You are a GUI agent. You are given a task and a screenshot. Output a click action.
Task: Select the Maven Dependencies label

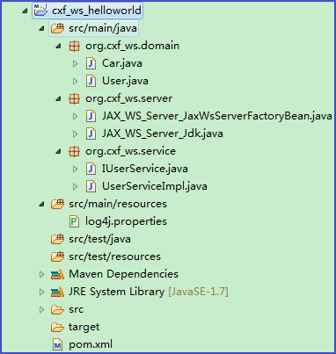click(x=123, y=274)
